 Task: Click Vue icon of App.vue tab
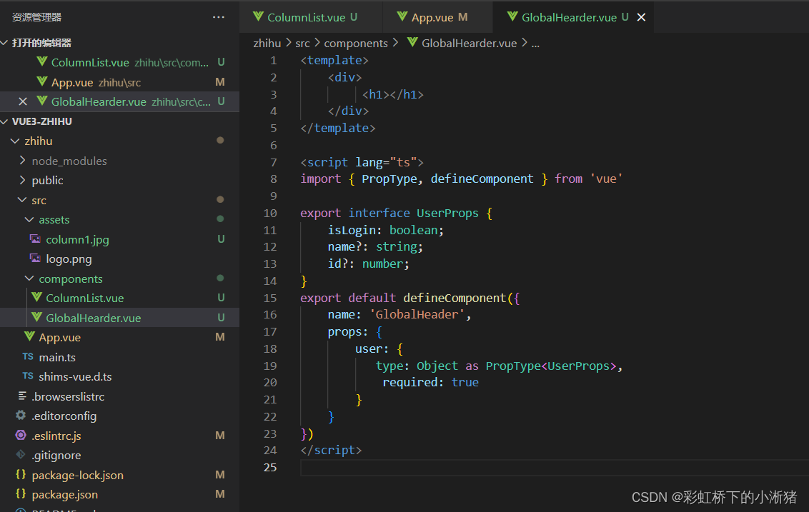tap(402, 16)
